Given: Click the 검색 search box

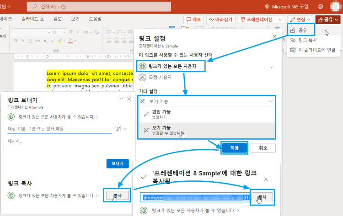Looking at the screenshot, I should [x=99, y=7].
